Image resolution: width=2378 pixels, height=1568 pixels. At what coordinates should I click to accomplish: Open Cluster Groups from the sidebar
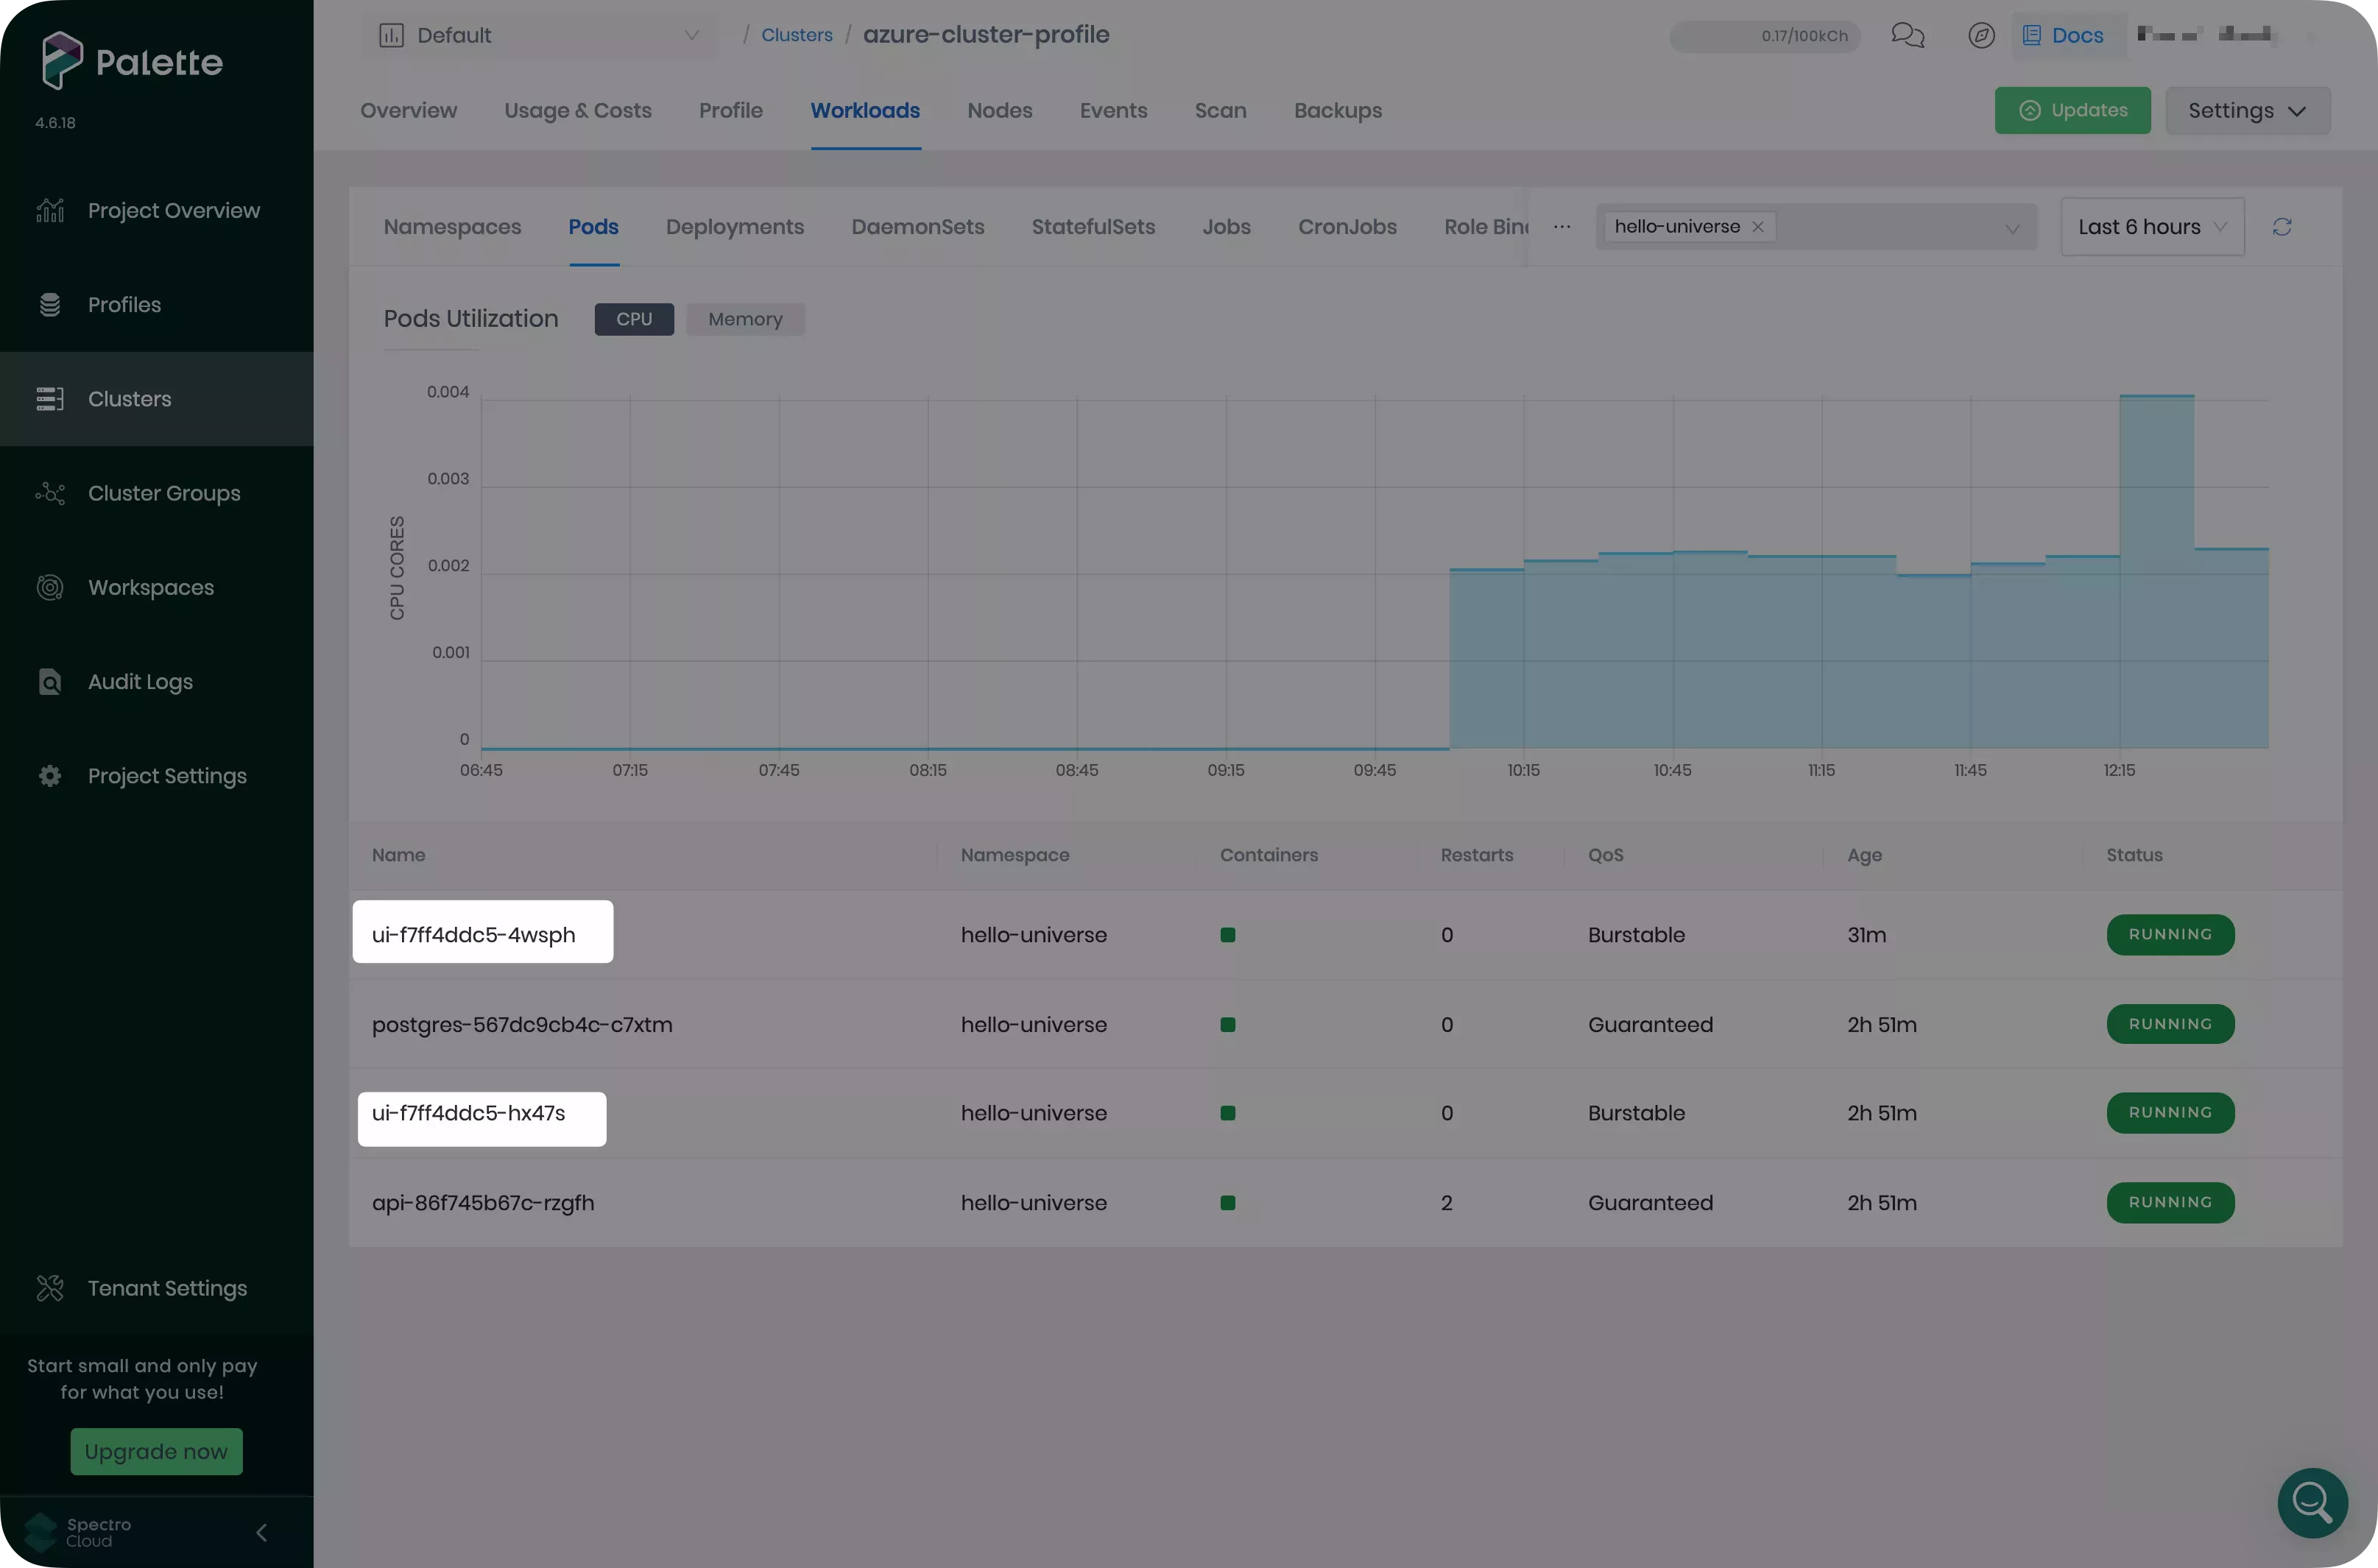coord(51,492)
